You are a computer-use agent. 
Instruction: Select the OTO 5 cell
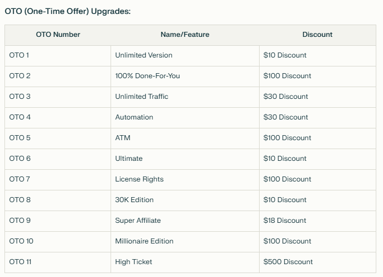click(x=58, y=138)
